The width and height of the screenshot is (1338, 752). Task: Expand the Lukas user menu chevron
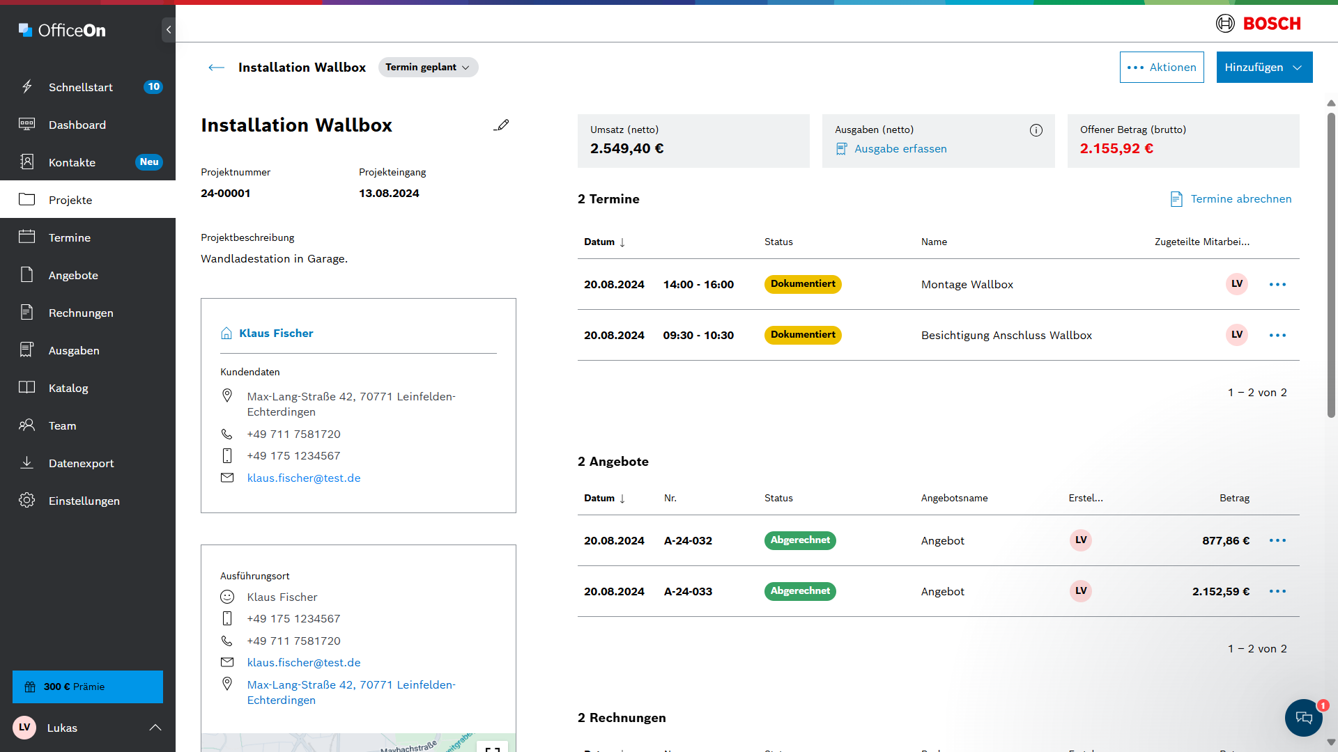(155, 728)
